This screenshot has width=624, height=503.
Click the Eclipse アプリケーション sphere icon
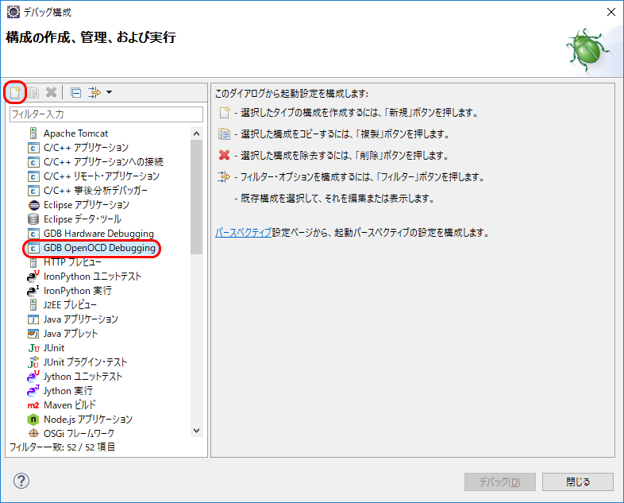tap(34, 205)
